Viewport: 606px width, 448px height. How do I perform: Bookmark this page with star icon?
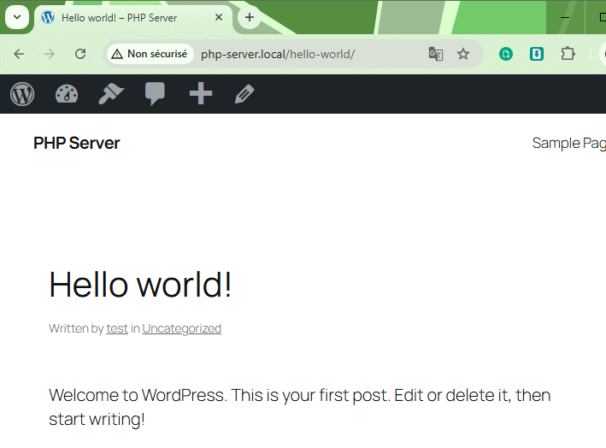point(463,54)
